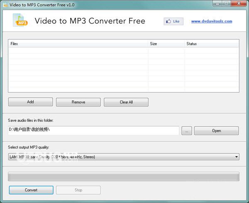Screen dimensions: 249x203
Task: Click the thumbs-up Like button
Action: click(173, 22)
